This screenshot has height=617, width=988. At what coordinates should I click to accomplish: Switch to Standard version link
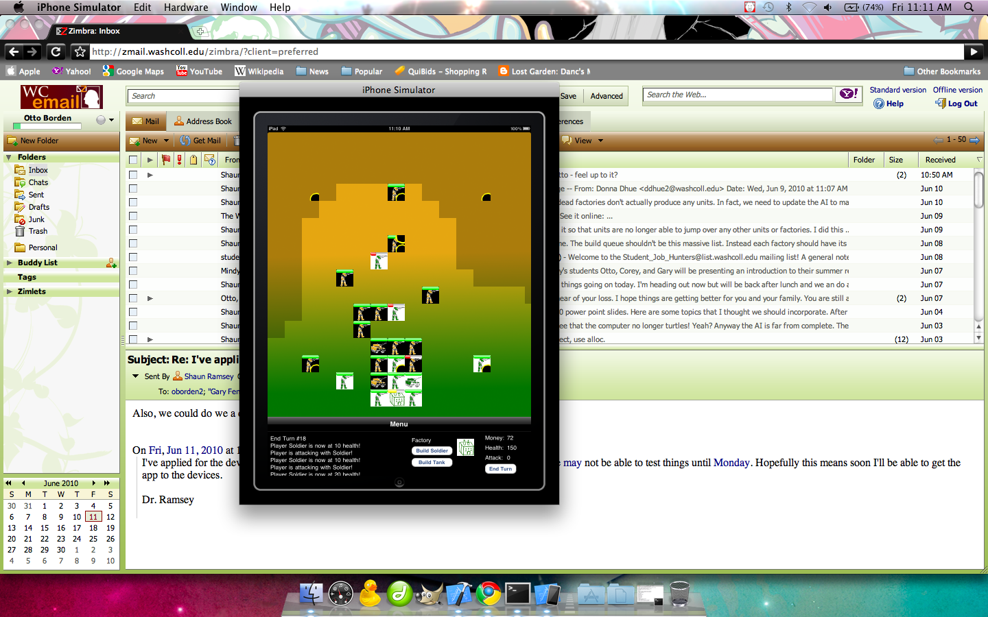898,90
